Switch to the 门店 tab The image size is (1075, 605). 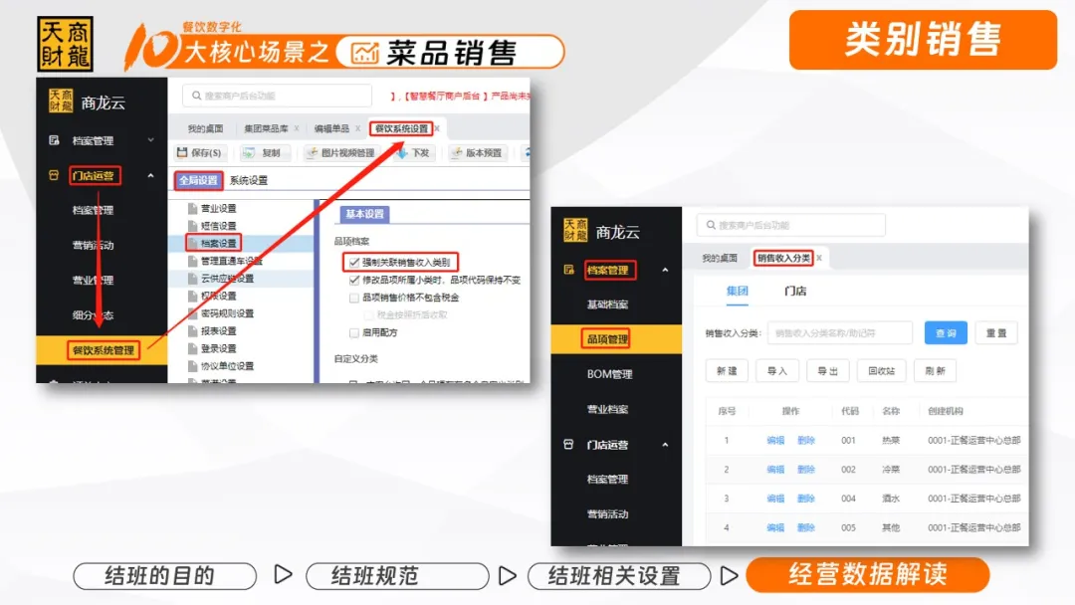[x=795, y=292]
